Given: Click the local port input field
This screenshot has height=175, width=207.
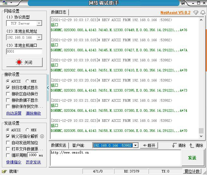Looking at the screenshot, I should (x=24, y=52).
